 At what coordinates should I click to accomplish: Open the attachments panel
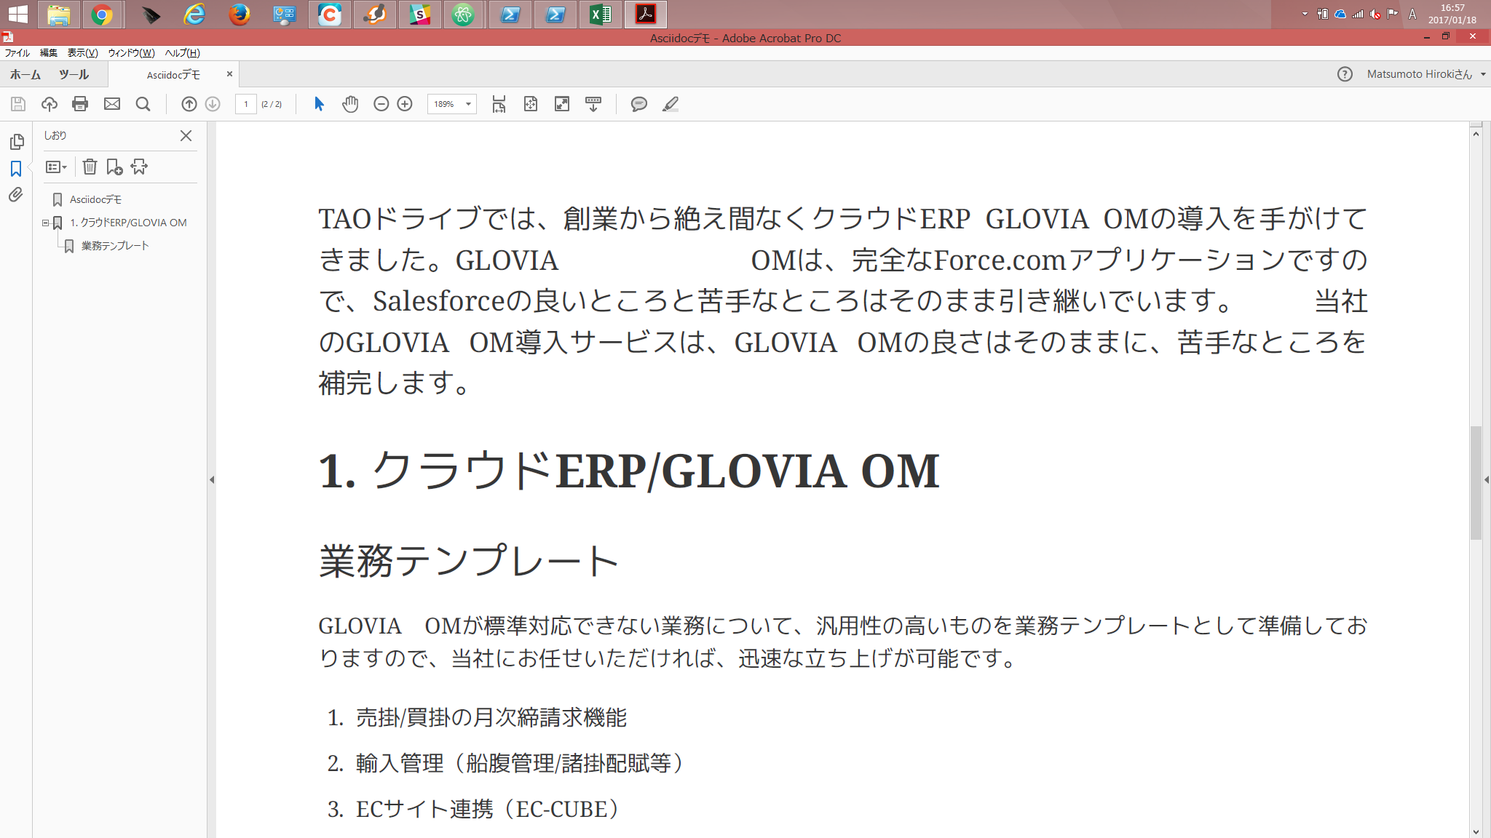(x=16, y=193)
